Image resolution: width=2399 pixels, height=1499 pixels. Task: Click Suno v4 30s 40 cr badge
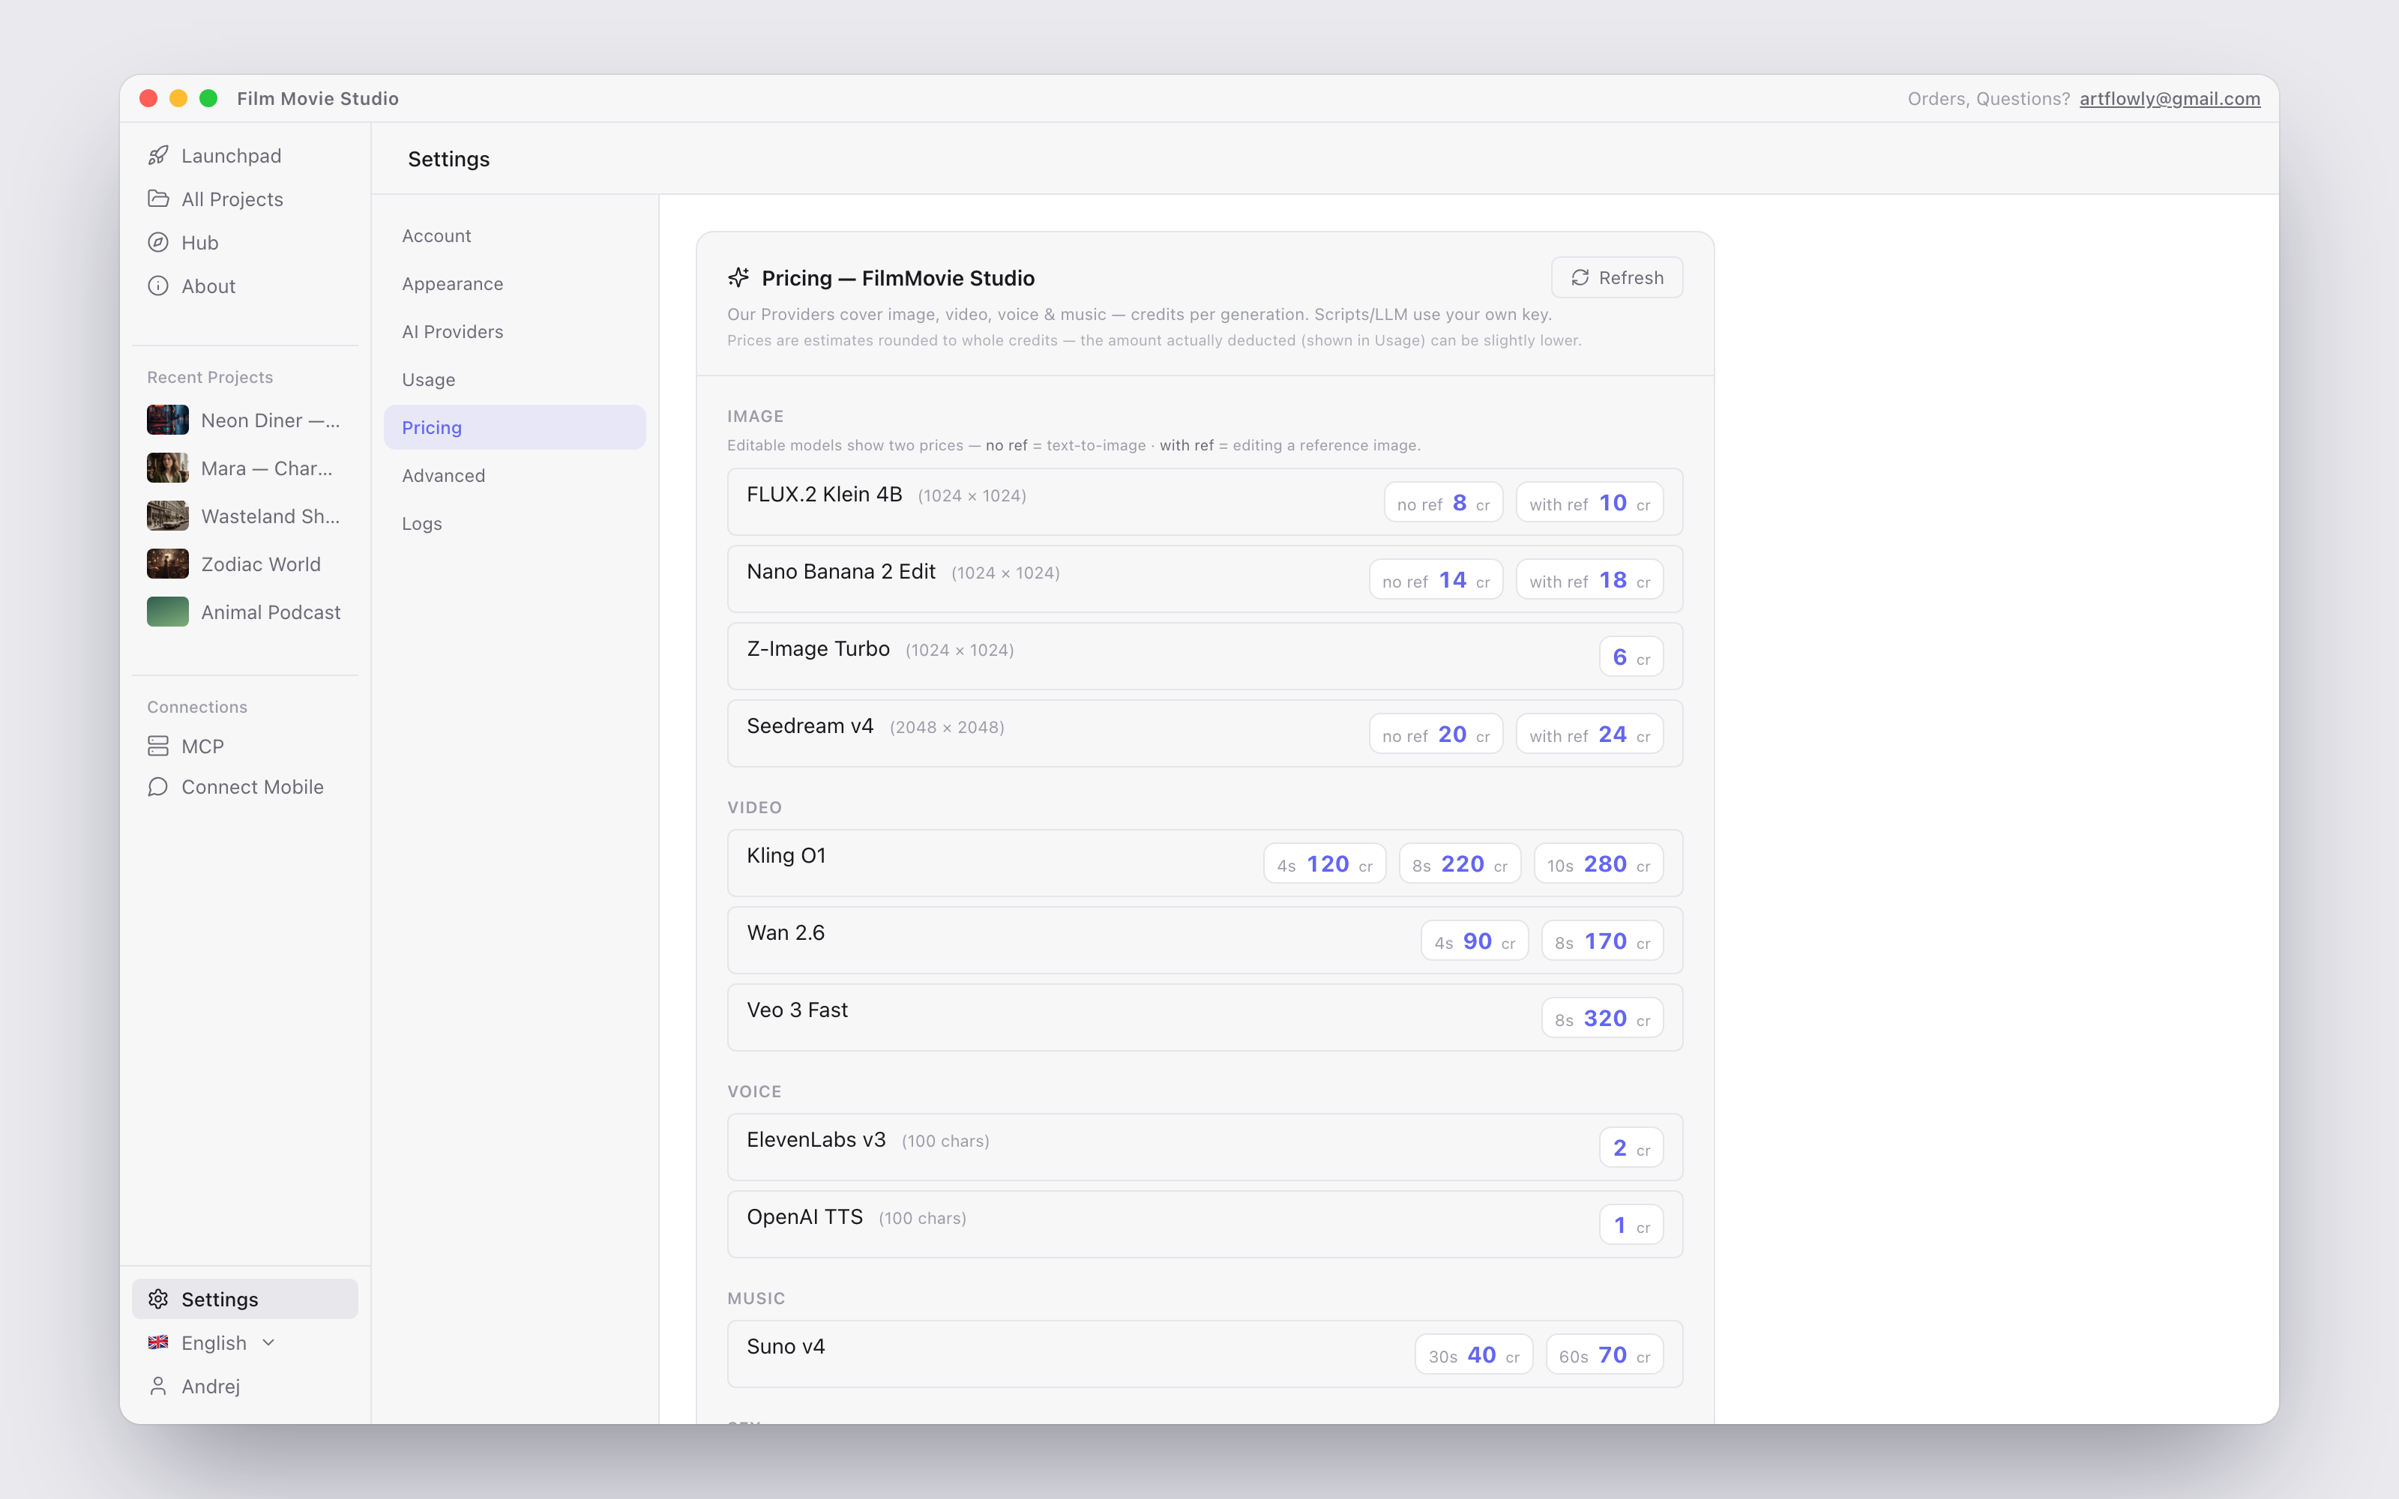coord(1473,1355)
